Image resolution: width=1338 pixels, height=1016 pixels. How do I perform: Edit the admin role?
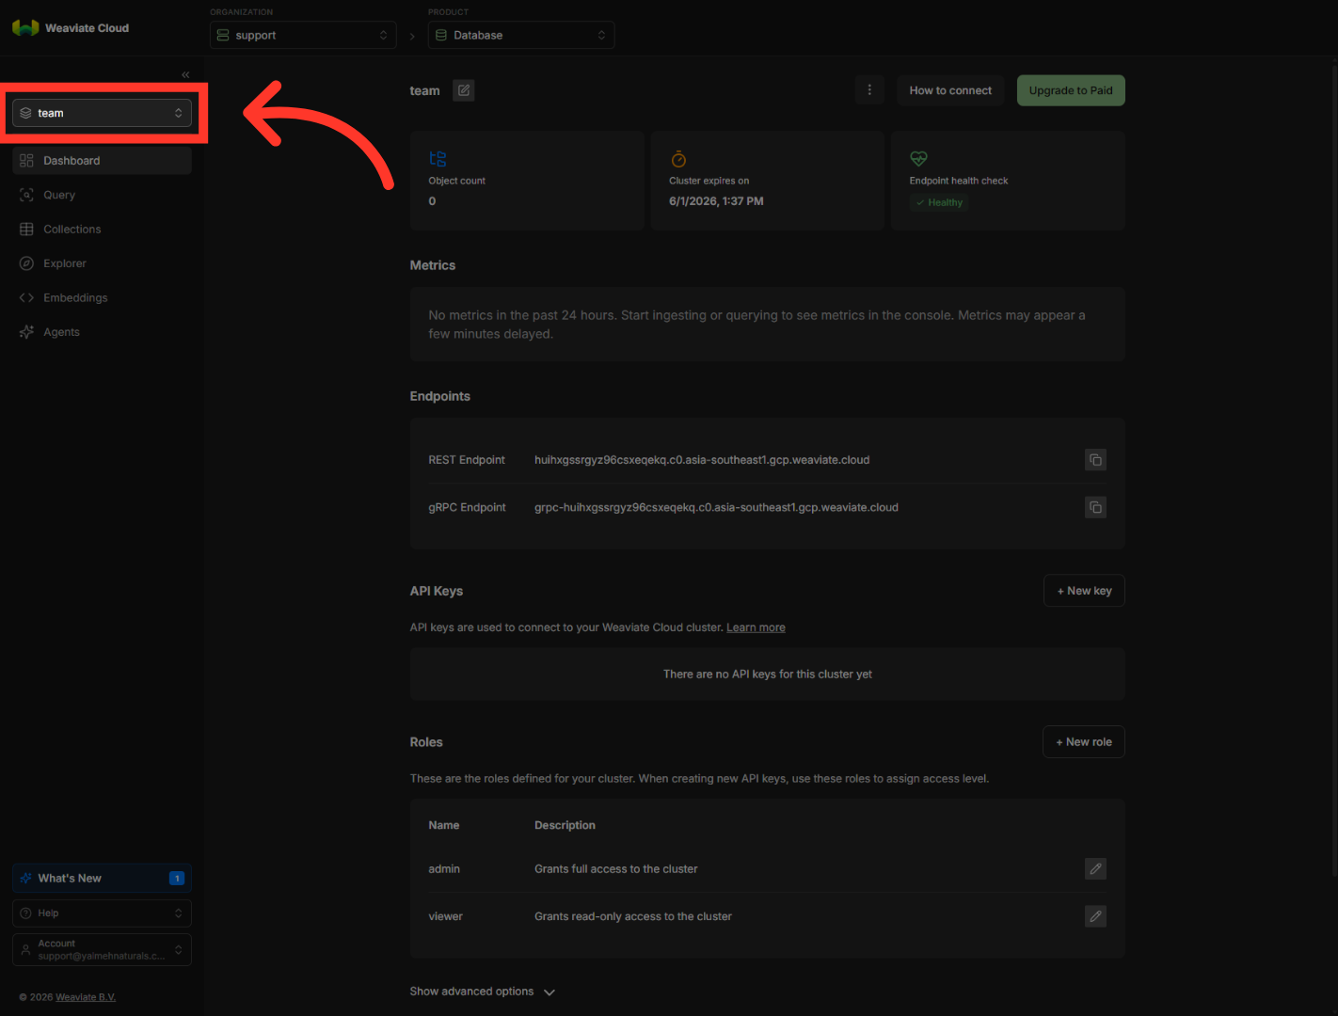[x=1095, y=869]
